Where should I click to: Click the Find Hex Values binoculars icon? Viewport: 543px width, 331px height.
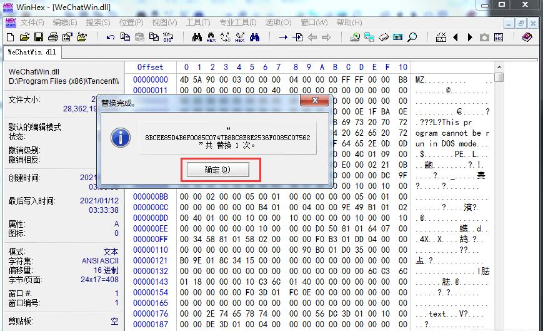[211, 38]
